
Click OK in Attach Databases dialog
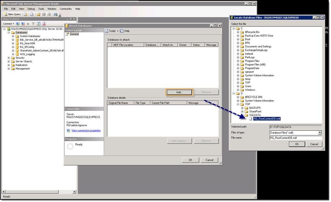coord(190,160)
